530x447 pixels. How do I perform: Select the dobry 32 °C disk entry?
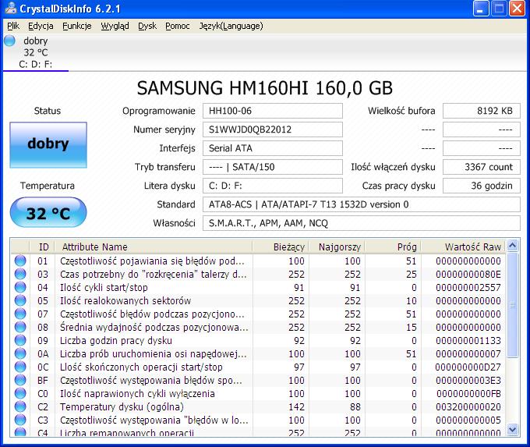point(36,52)
